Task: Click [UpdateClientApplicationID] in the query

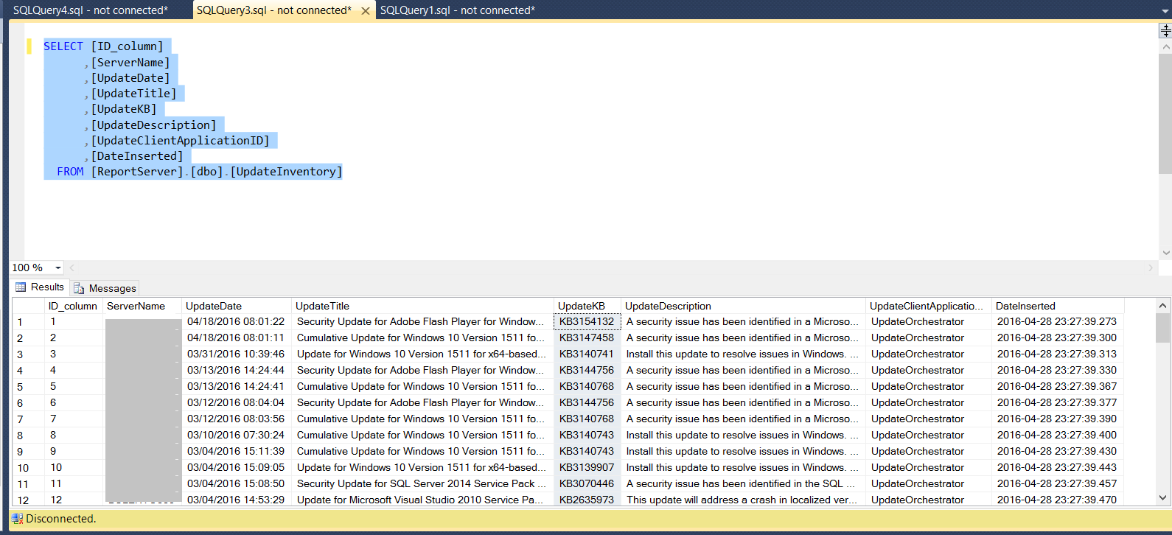Action: point(180,141)
